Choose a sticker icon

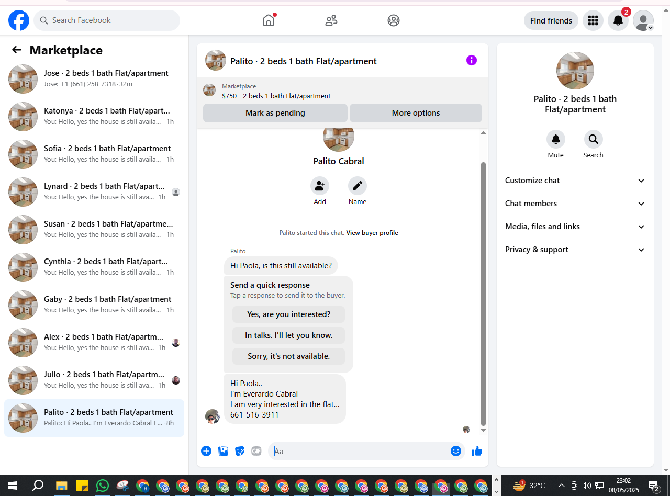tap(240, 451)
